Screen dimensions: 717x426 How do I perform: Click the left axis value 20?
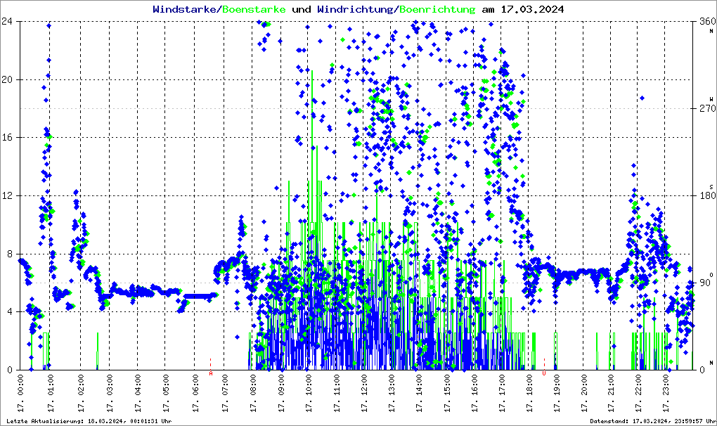[6, 79]
